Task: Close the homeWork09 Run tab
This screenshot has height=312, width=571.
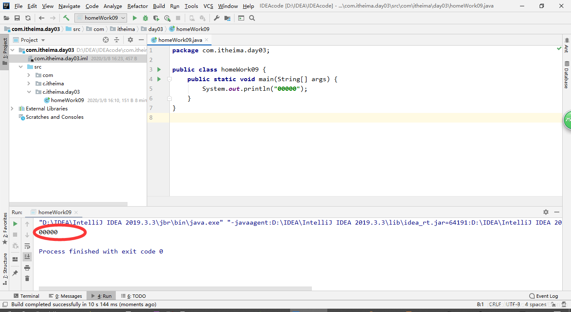Action: tap(76, 212)
